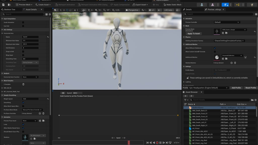The image size is (258, 145).
Task: Click the Add Profile button
Action: pos(236,88)
